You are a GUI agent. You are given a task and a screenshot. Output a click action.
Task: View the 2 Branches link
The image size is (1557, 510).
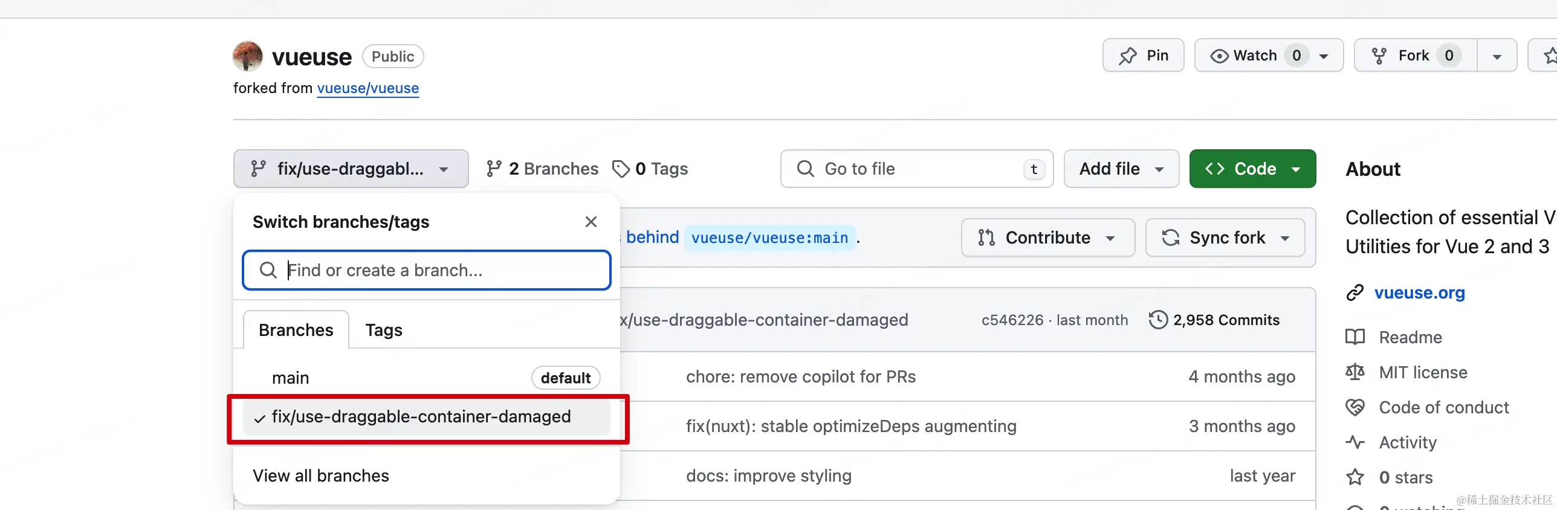coord(542,169)
